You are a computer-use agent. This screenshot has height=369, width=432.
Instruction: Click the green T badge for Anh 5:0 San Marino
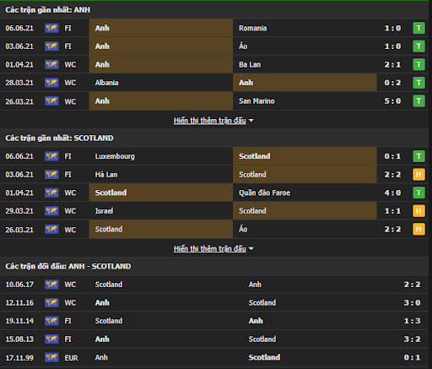coord(418,101)
